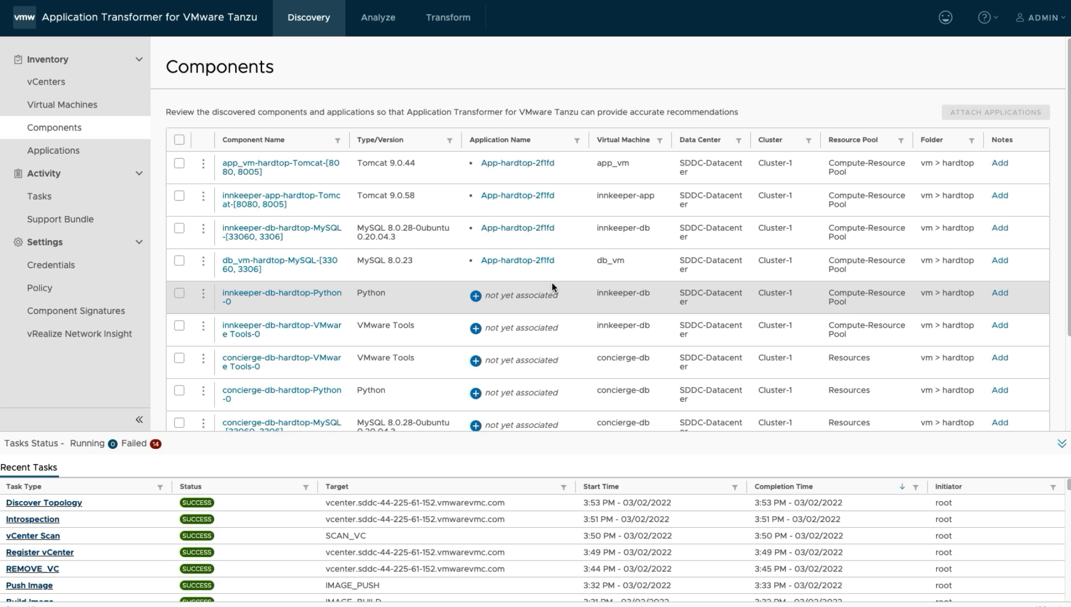Viewport: 1071px width, 607px height.
Task: Select the db_vm-hardtop-MySQL row checkbox
Action: click(x=179, y=261)
